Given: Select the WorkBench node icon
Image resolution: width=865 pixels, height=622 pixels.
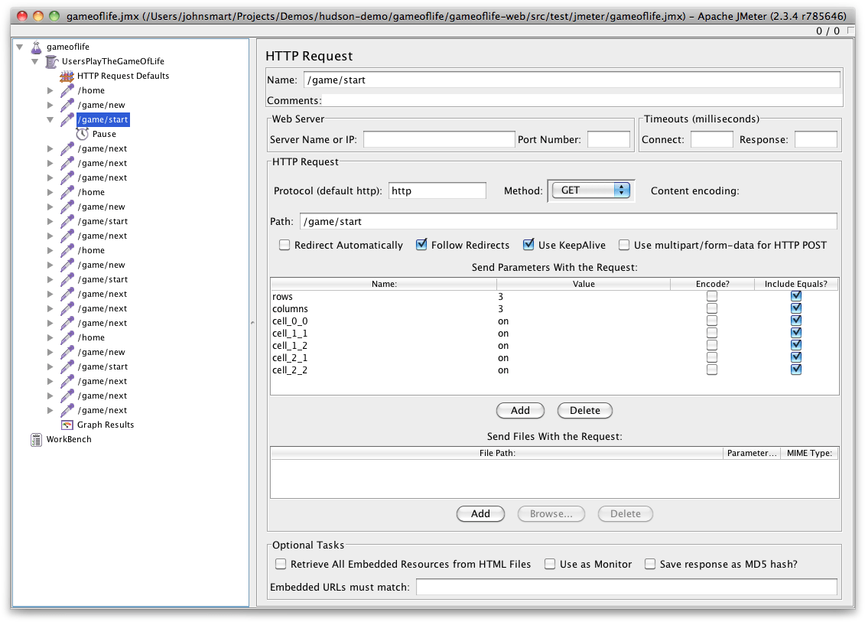Looking at the screenshot, I should (x=35, y=440).
